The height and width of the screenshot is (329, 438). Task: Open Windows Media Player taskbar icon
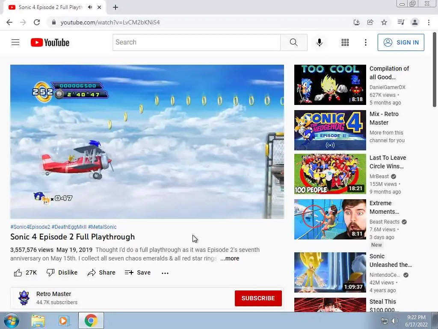pos(64,321)
